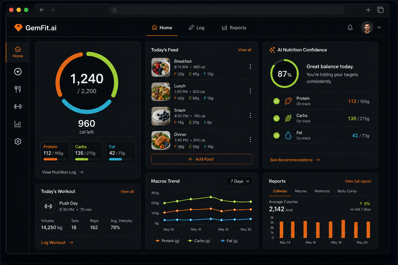Image resolution: width=398 pixels, height=265 pixels.
Task: Expand the profile menu chevron
Action: point(379,27)
